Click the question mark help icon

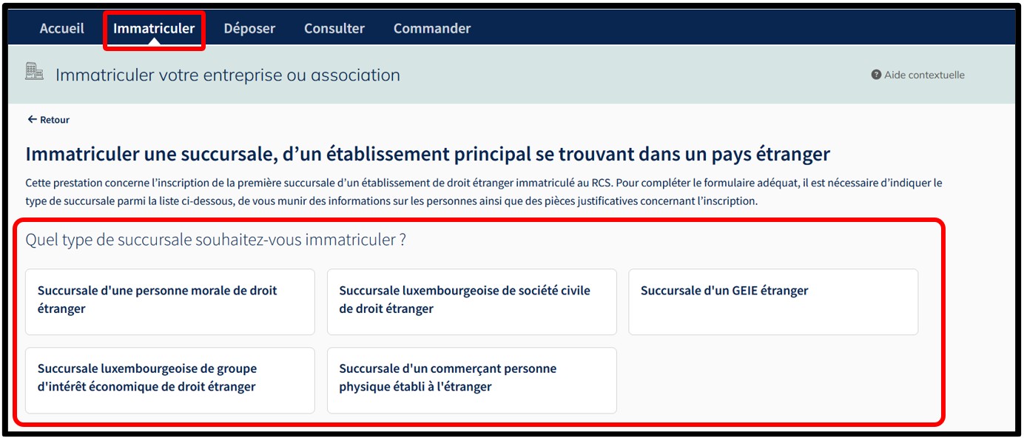point(876,75)
